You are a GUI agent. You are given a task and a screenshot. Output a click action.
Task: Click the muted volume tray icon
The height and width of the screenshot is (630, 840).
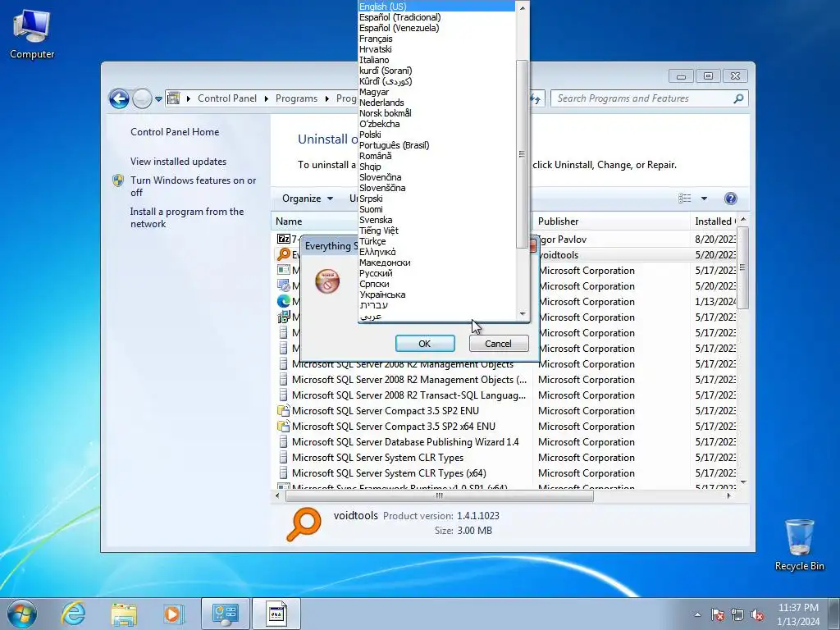[757, 614]
